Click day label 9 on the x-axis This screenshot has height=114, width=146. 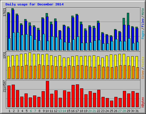(x=44, y=111)
